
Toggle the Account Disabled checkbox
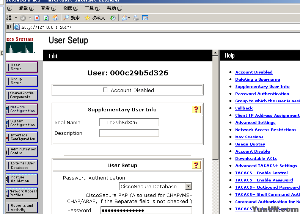pyautogui.click(x=105, y=90)
